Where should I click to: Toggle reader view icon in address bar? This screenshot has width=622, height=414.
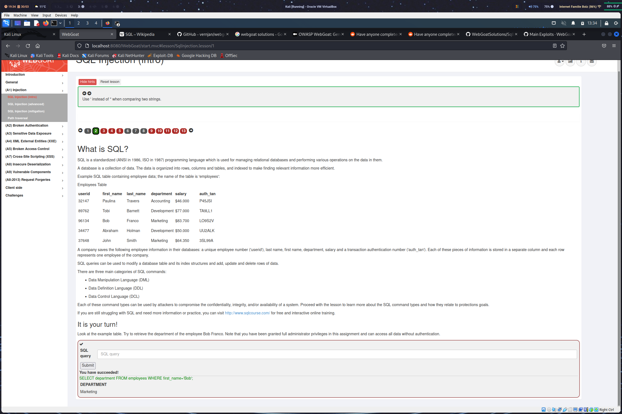coord(554,46)
